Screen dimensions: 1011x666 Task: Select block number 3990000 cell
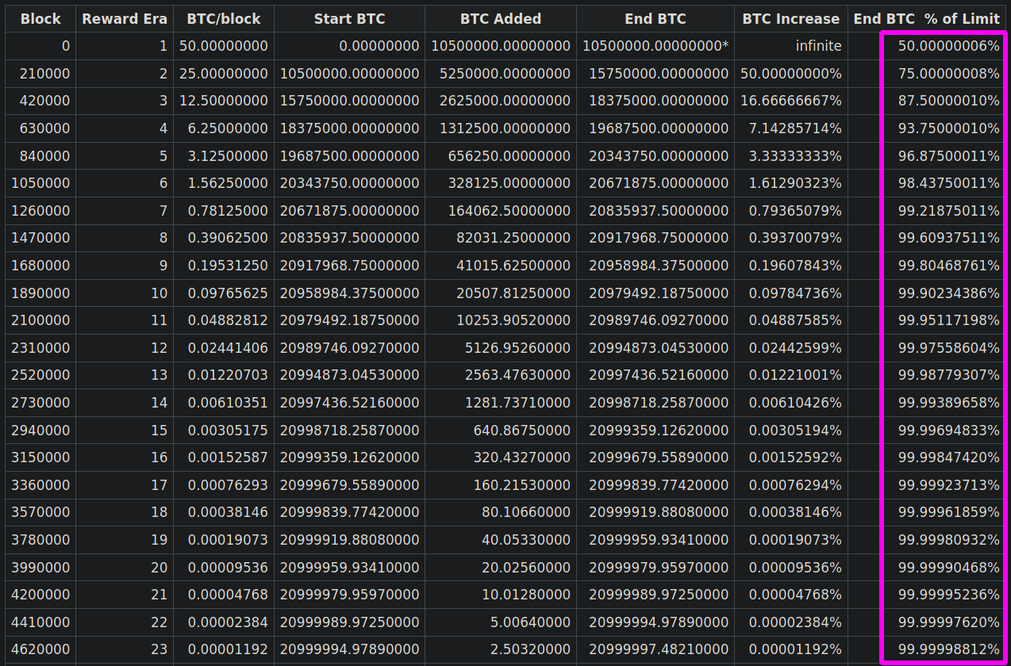(x=40, y=568)
